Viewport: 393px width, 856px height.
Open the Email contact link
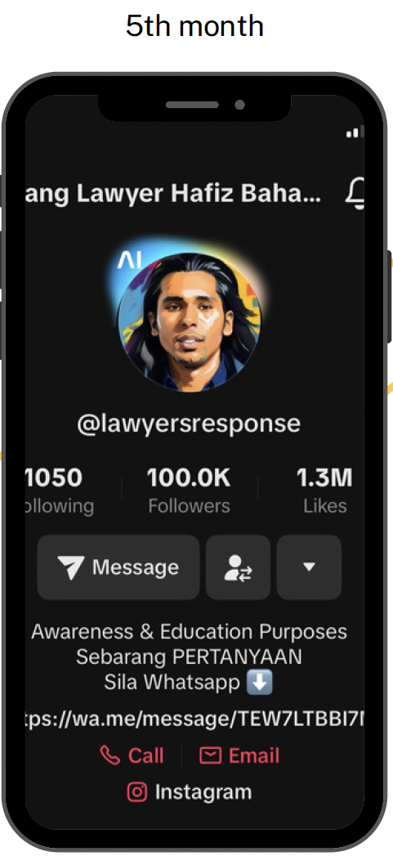click(x=239, y=755)
